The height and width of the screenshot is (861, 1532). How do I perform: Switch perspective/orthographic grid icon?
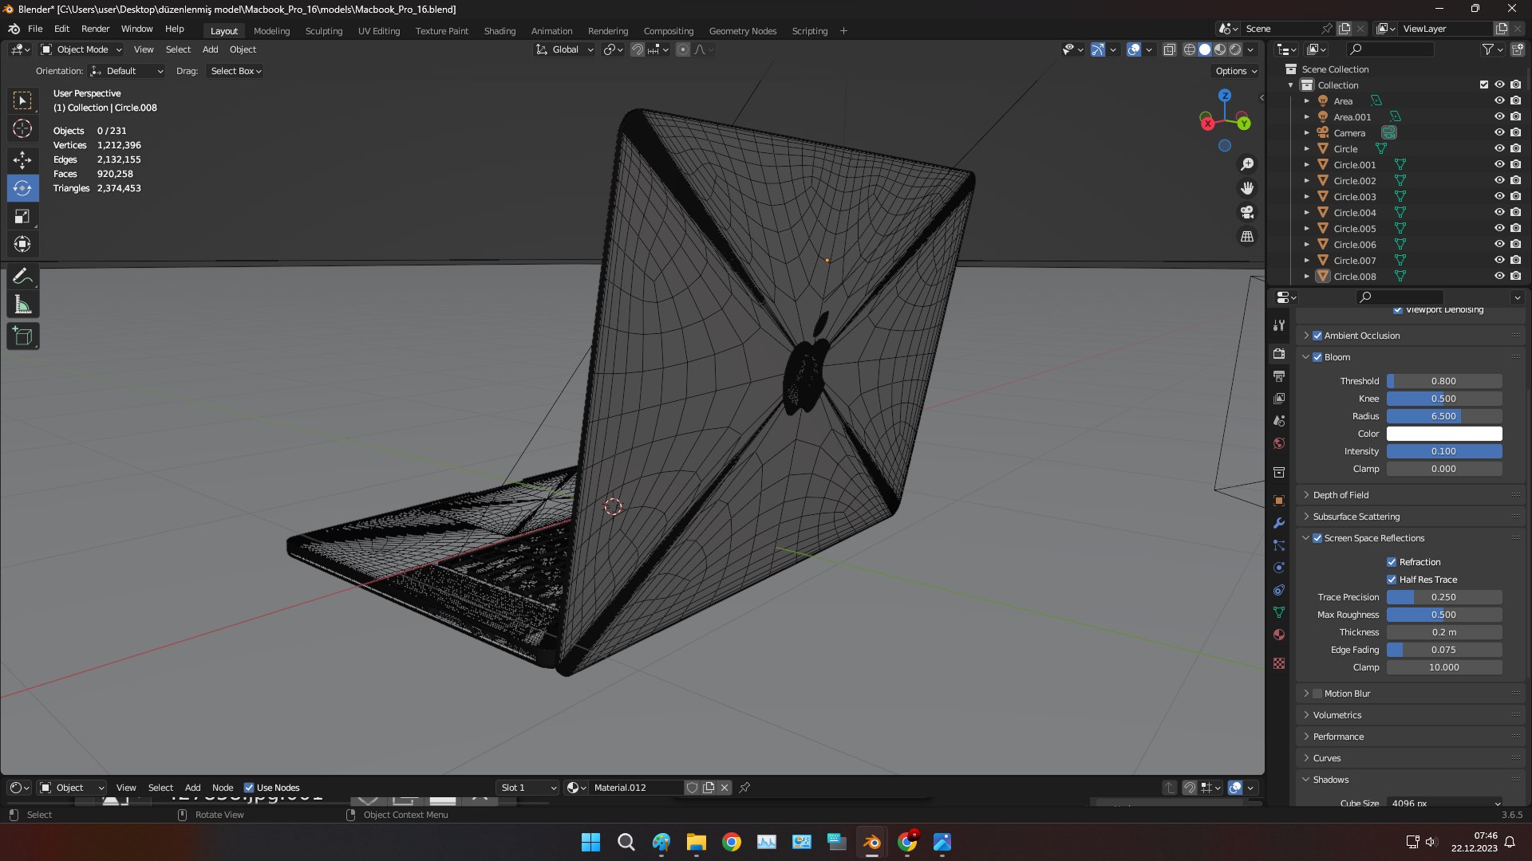(1246, 237)
